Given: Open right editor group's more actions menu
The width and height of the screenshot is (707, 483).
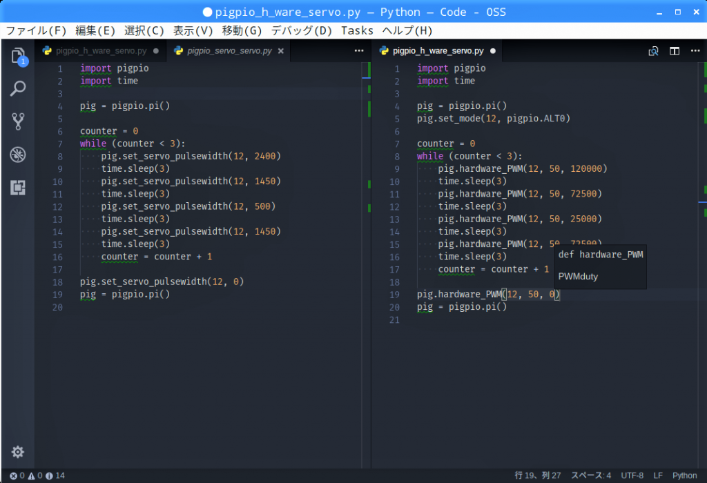Looking at the screenshot, I should pyautogui.click(x=695, y=51).
